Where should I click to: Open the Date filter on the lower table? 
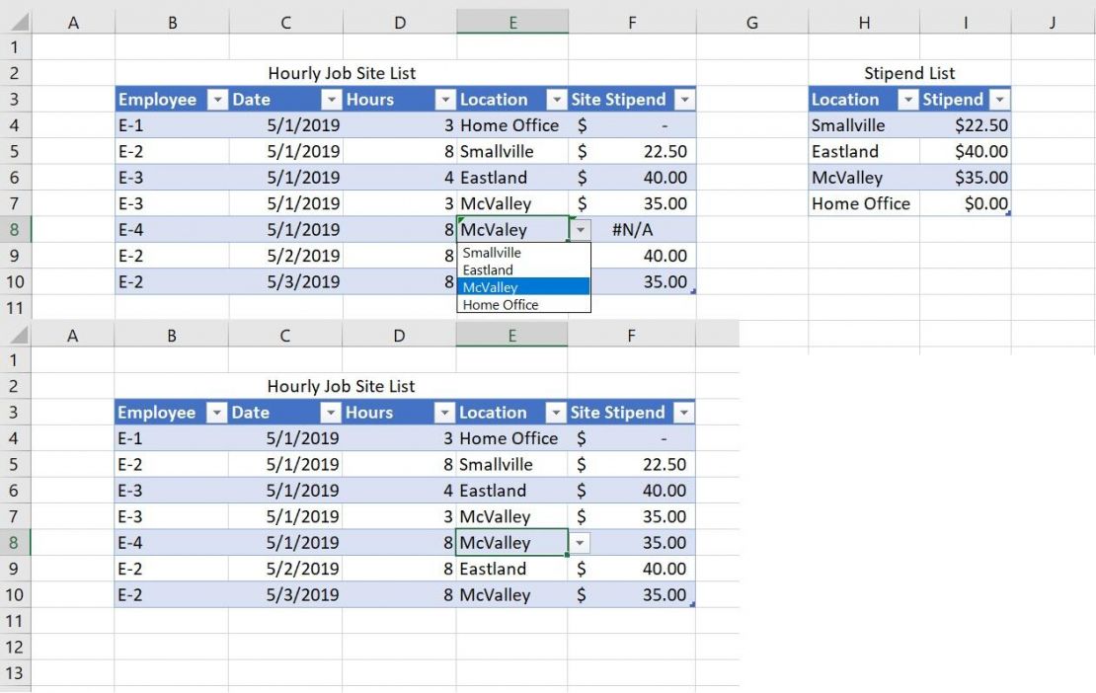click(332, 413)
